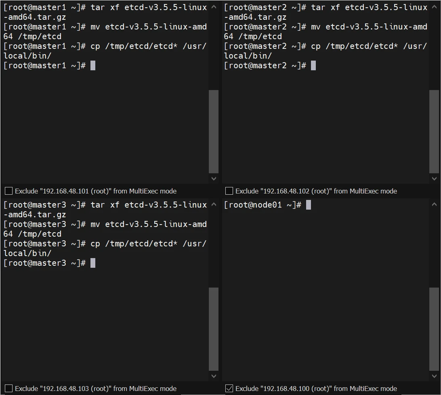Click the master1 terminal scrollbar thumb
Screen dimensions: 441x395
pos(214,132)
